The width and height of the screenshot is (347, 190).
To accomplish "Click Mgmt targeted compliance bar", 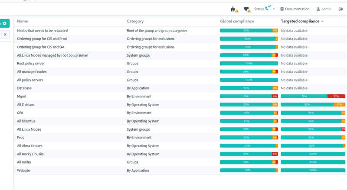I will point(313,97).
